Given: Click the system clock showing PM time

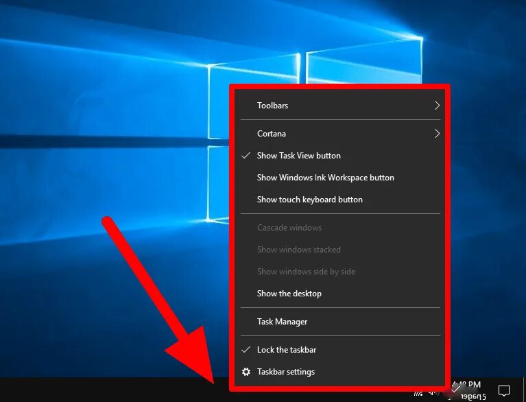Looking at the screenshot, I should 468,385.
